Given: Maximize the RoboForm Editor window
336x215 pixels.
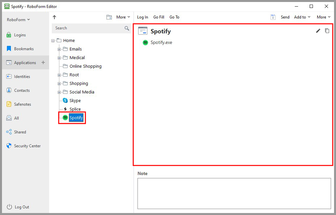Looking at the screenshot, I should coord(311,6).
